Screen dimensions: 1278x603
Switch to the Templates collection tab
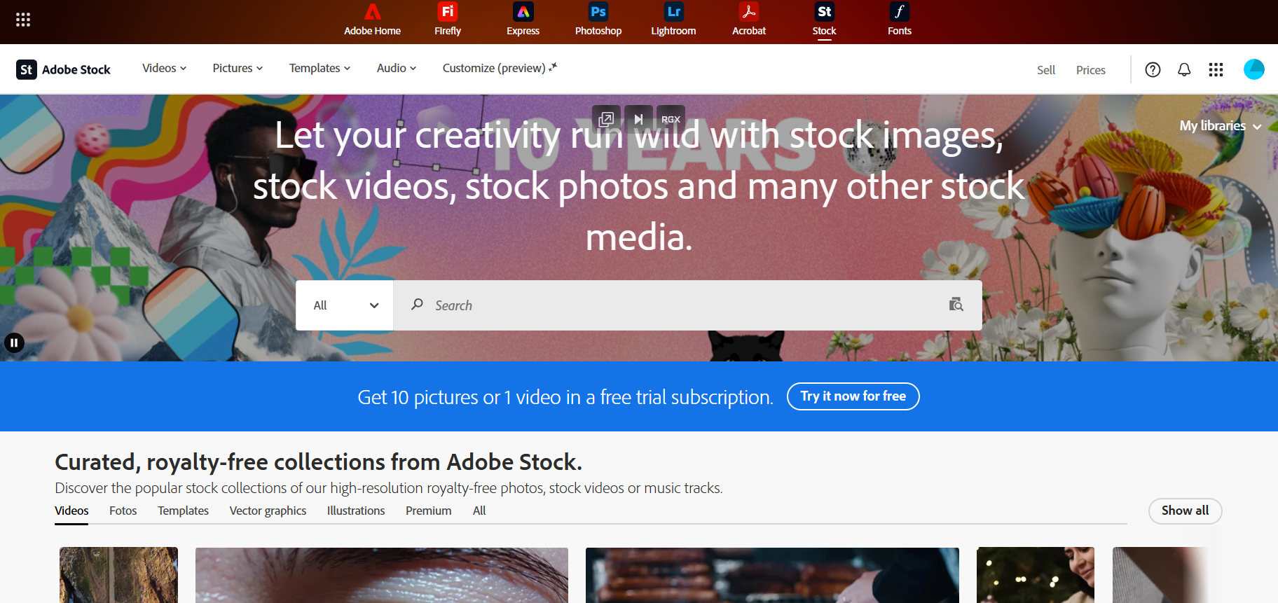tap(183, 511)
